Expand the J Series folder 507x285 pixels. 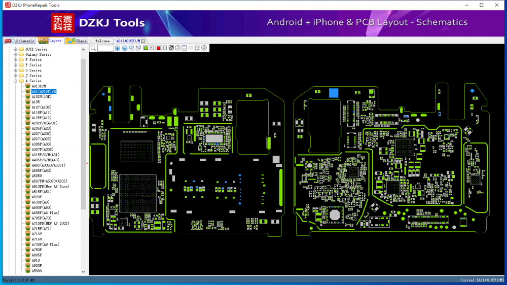click(x=15, y=76)
